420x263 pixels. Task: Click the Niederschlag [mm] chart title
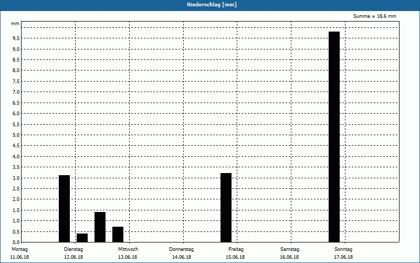[212, 5]
